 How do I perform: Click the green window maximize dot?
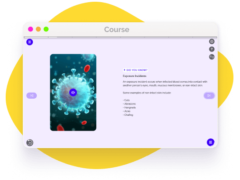click(46, 29)
